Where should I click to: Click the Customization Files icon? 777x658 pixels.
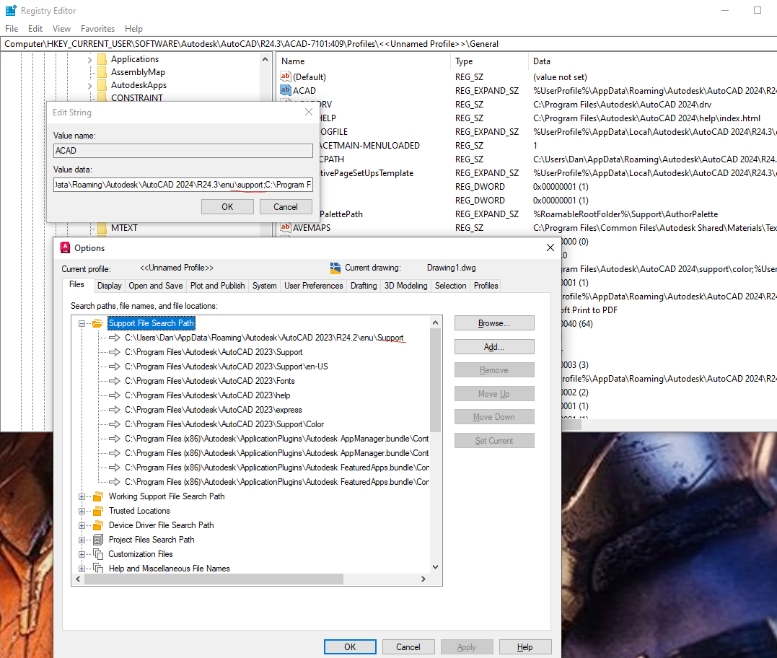98,554
